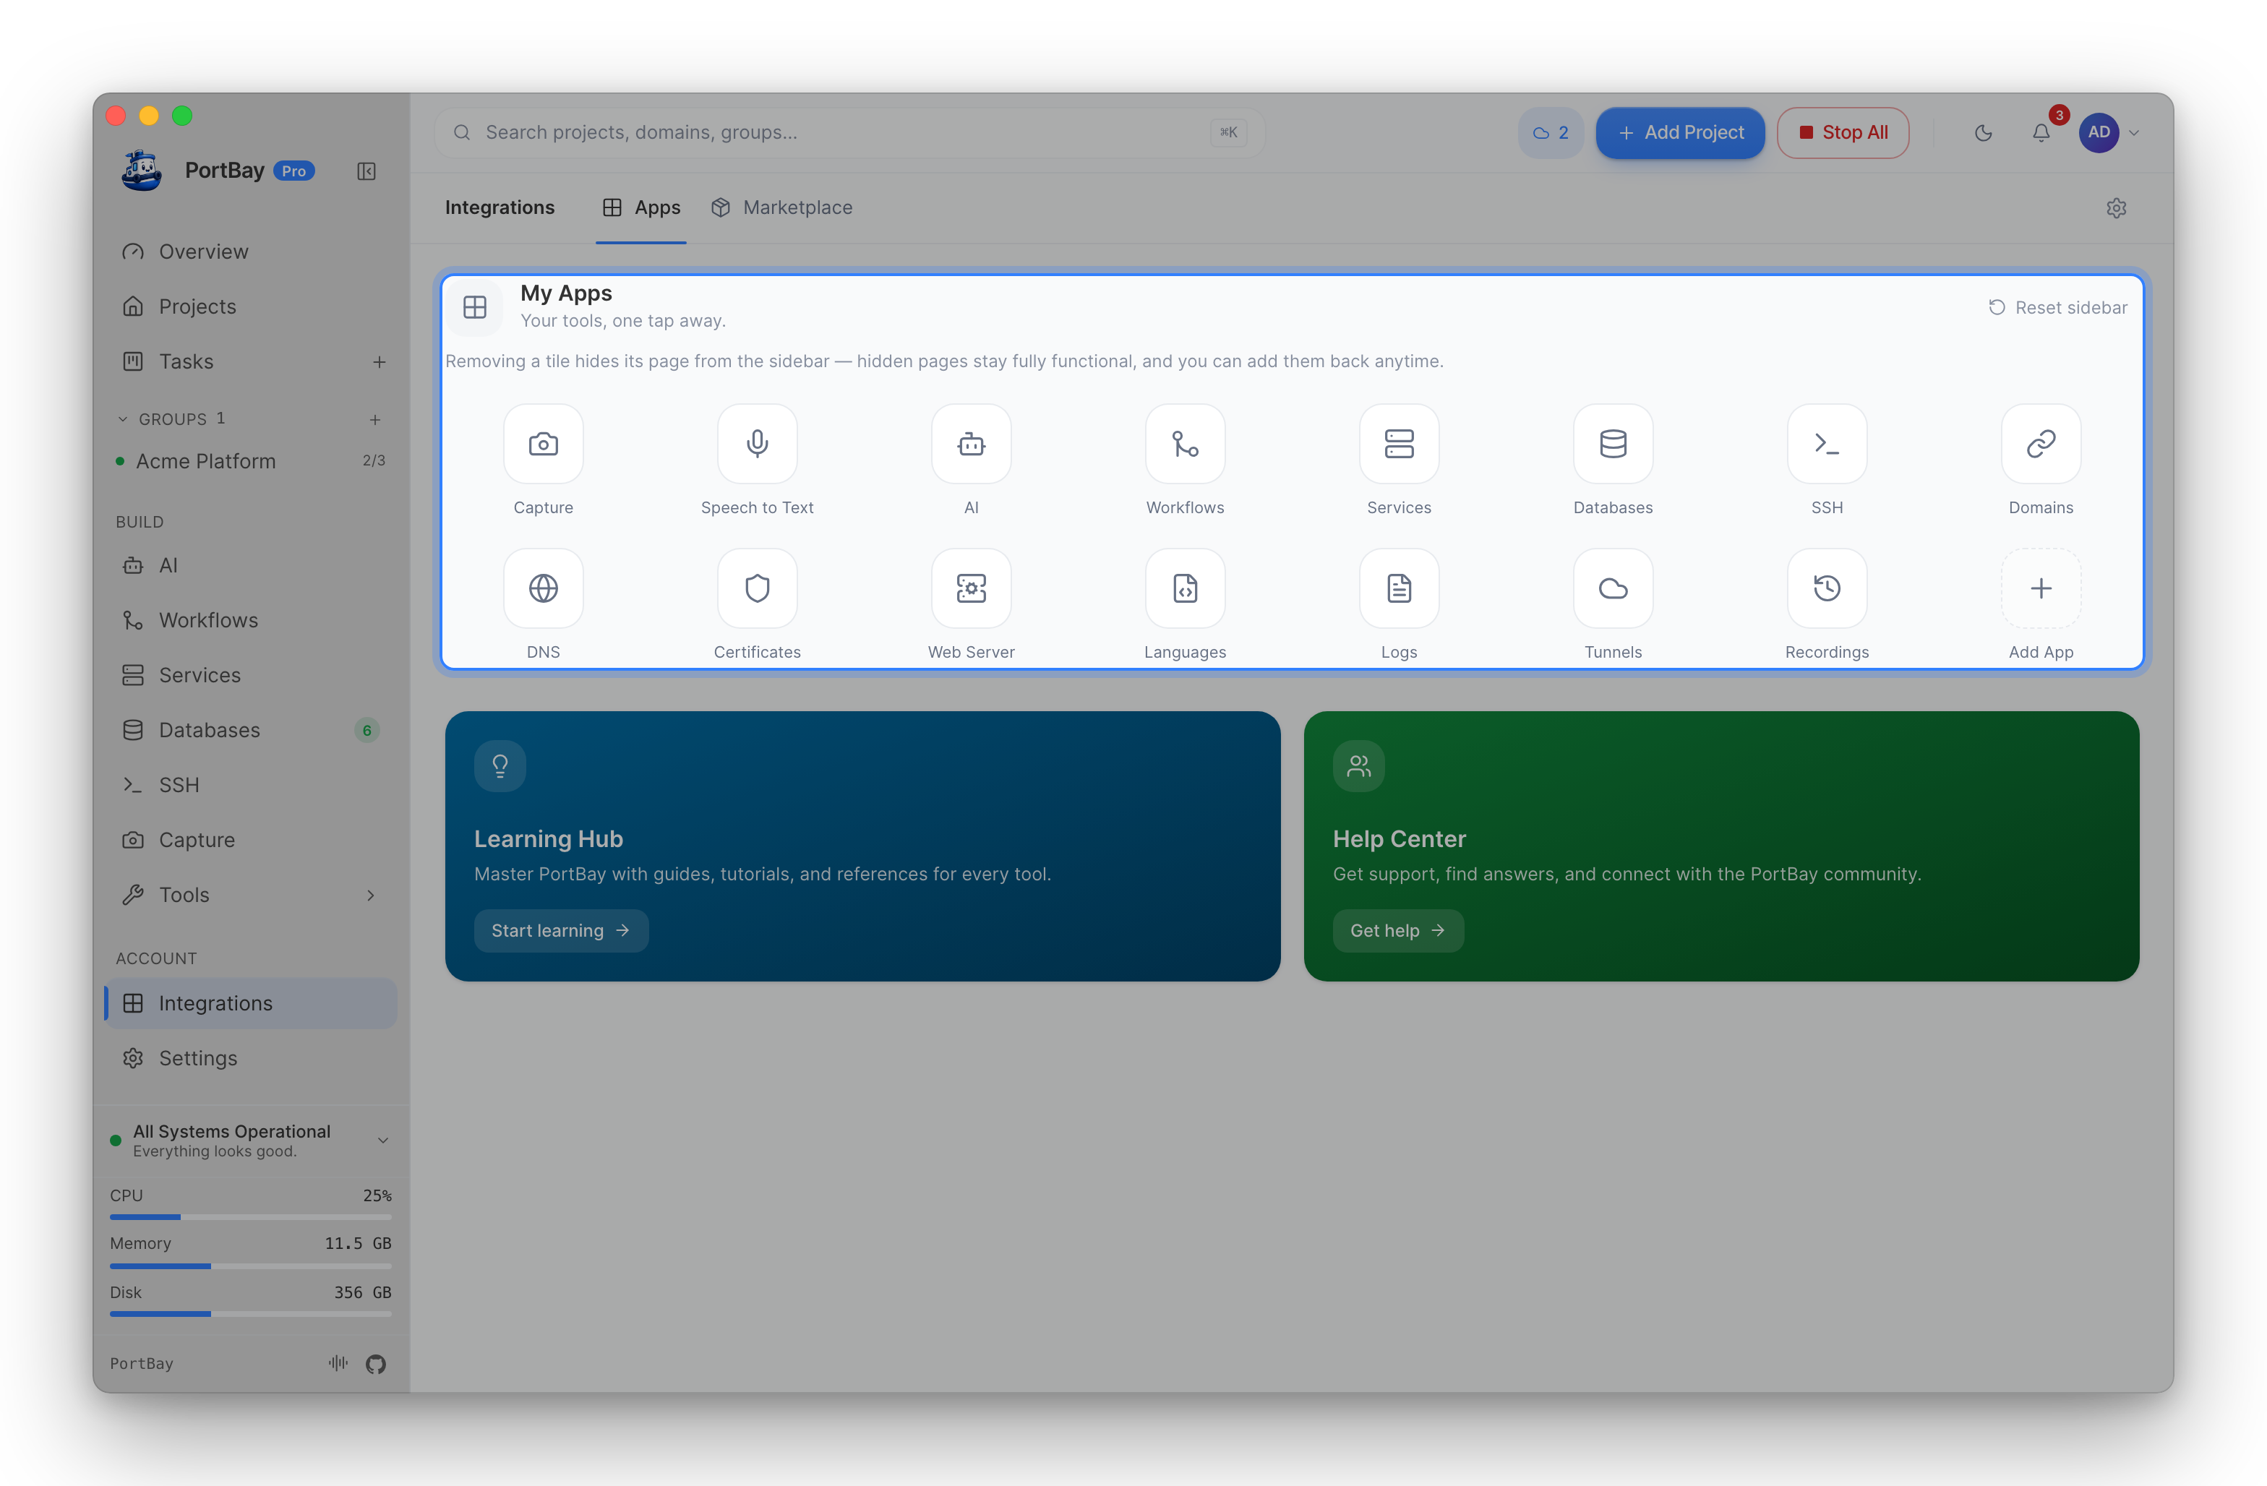Go to Overview in the sidebar
Image resolution: width=2267 pixels, height=1486 pixels.
[x=251, y=252]
